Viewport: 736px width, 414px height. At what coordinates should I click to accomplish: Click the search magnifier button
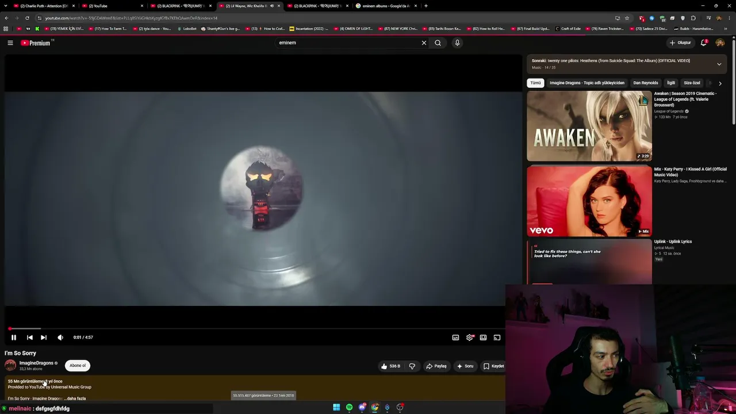click(438, 43)
